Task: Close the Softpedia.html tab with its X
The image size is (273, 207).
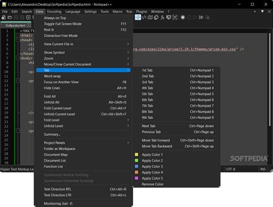Action: tap(28, 25)
